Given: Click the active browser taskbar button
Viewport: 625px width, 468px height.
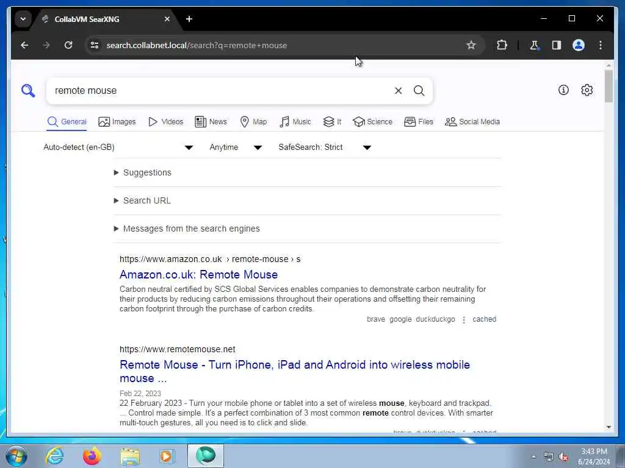Looking at the screenshot, I should [206, 456].
